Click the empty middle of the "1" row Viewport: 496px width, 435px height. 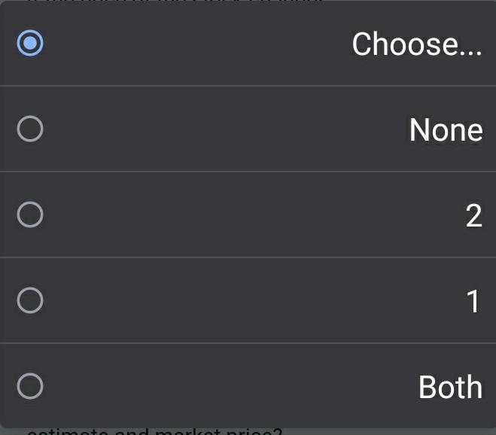tap(248, 301)
